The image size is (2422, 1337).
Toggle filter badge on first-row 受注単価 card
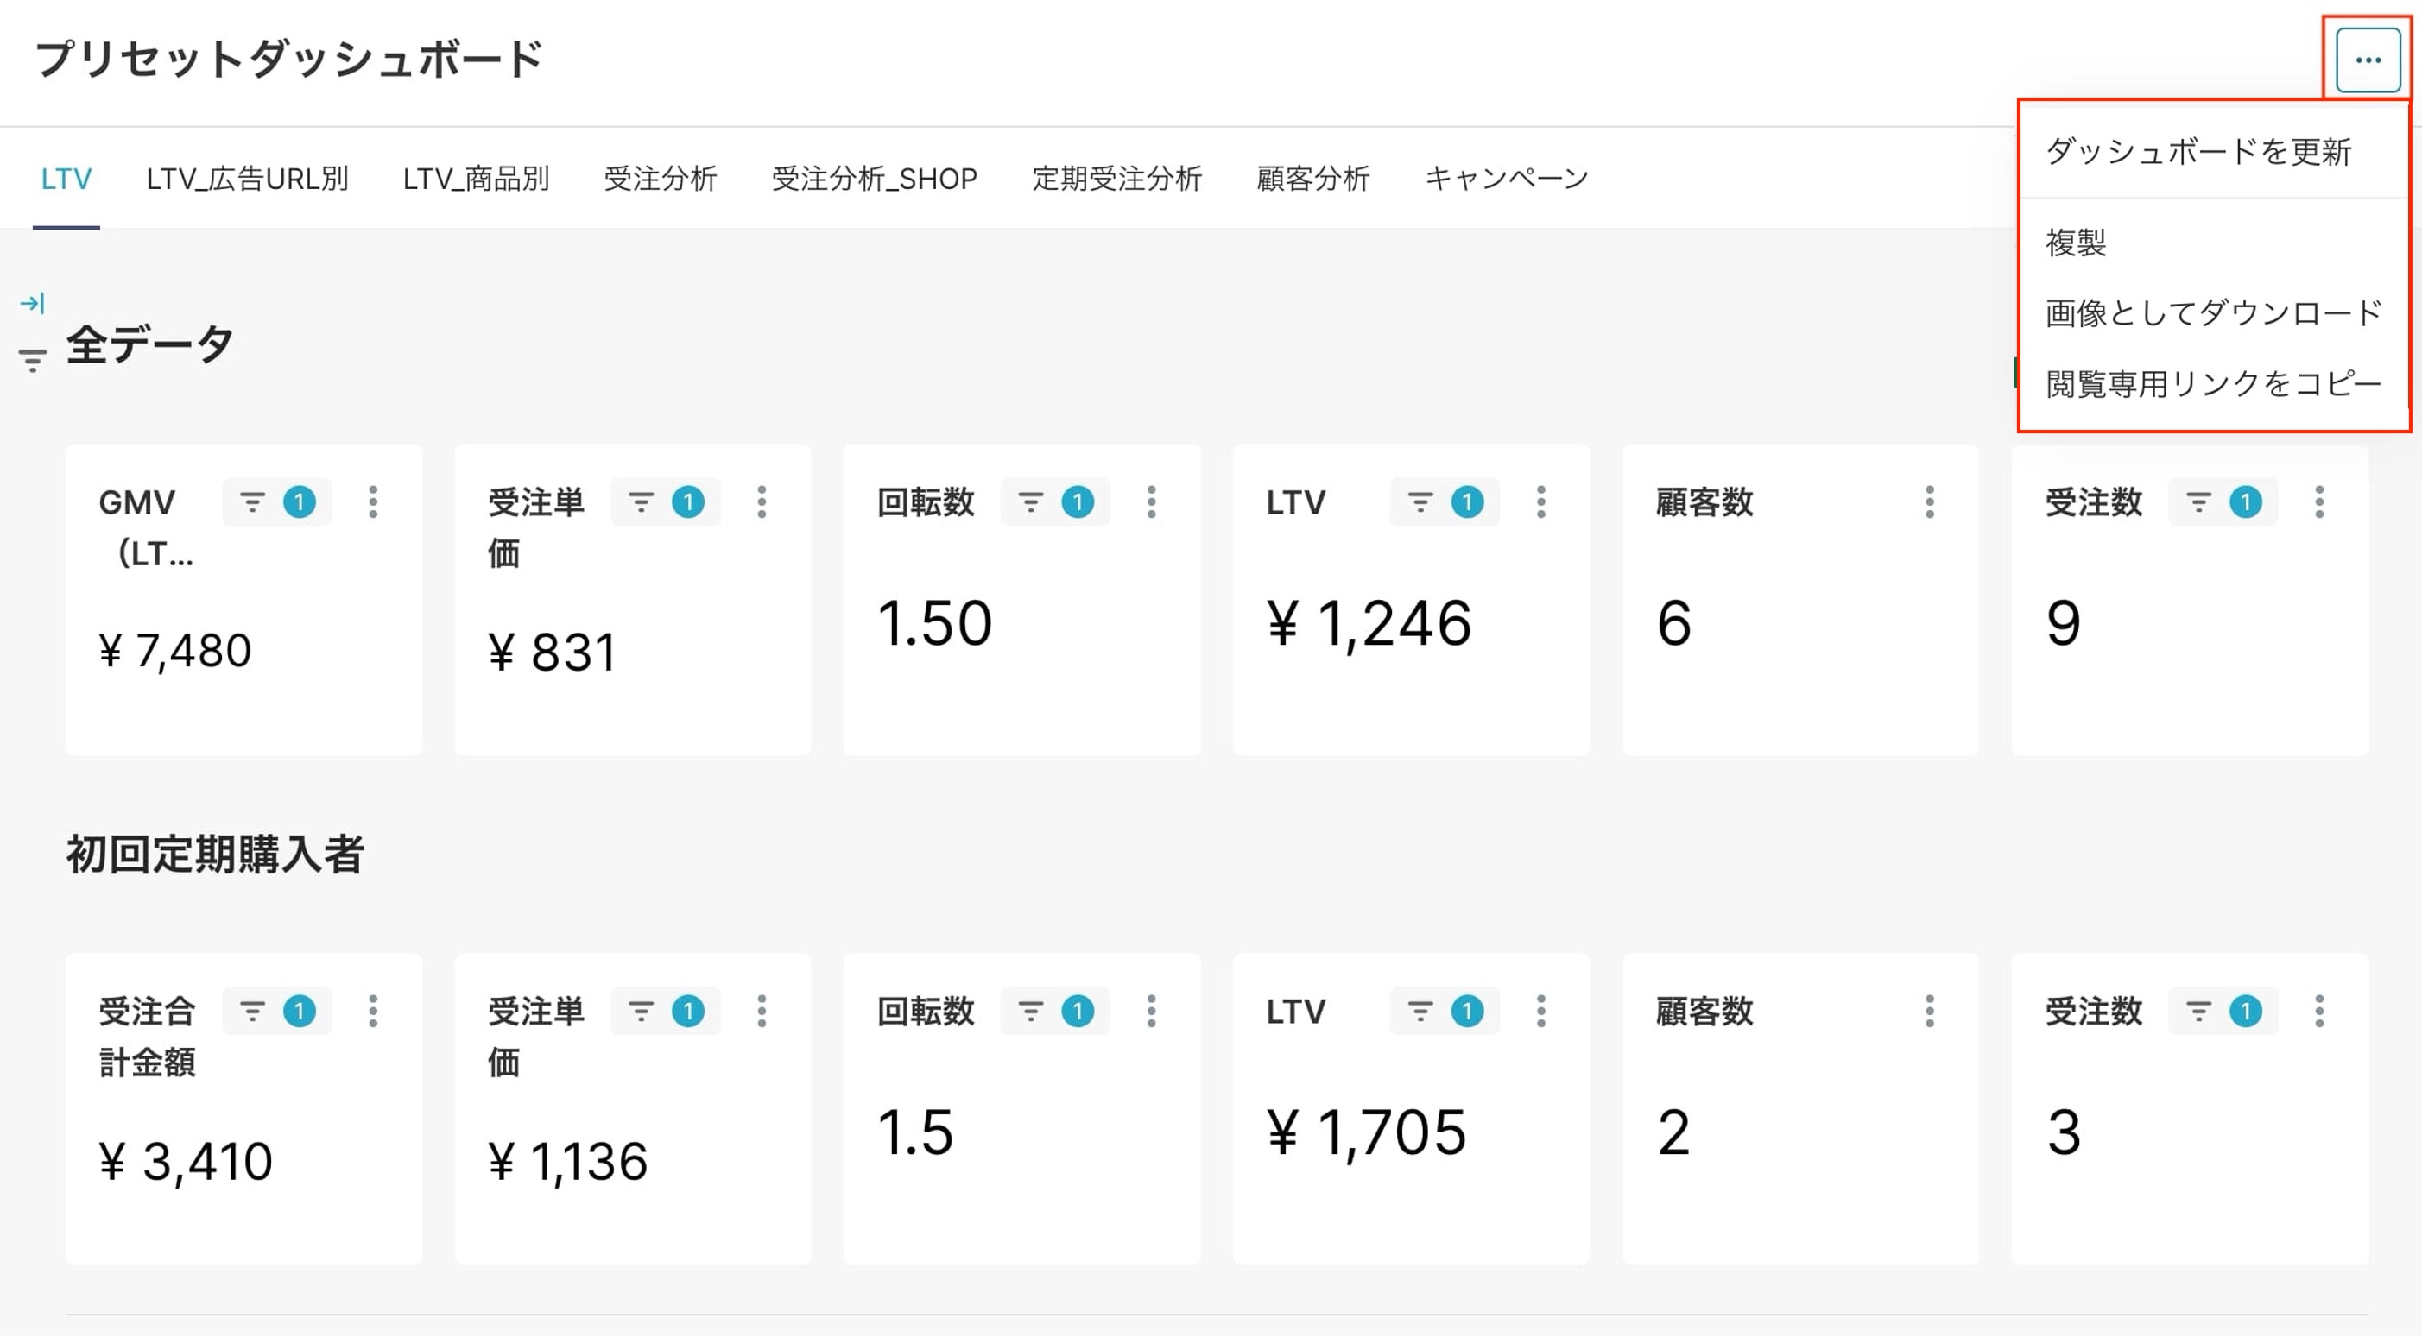666,501
